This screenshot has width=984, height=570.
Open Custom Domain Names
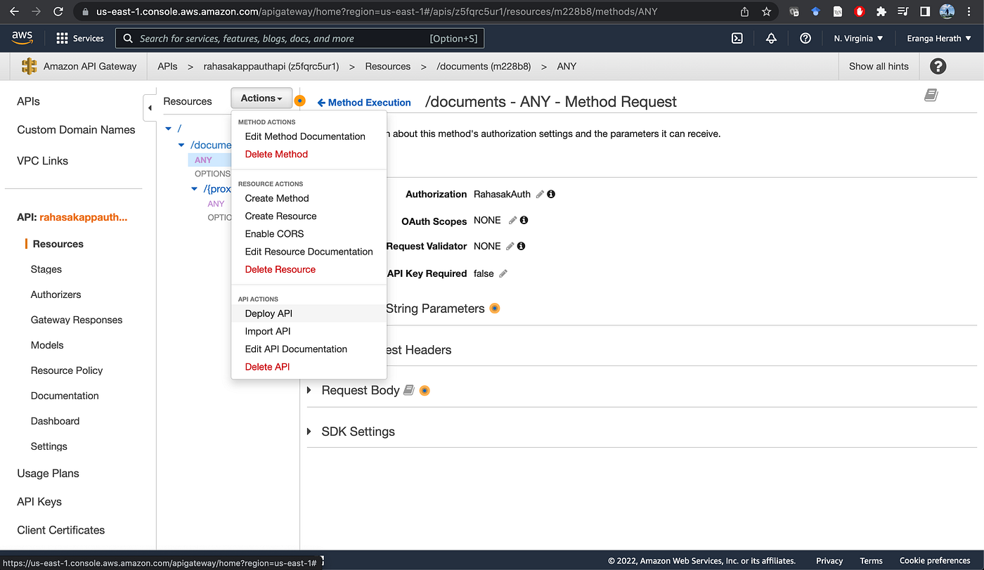click(76, 130)
